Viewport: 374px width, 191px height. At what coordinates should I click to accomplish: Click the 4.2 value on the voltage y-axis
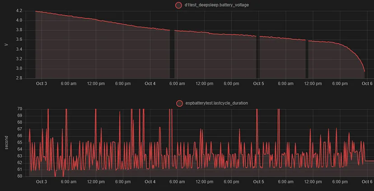[x=19, y=10]
